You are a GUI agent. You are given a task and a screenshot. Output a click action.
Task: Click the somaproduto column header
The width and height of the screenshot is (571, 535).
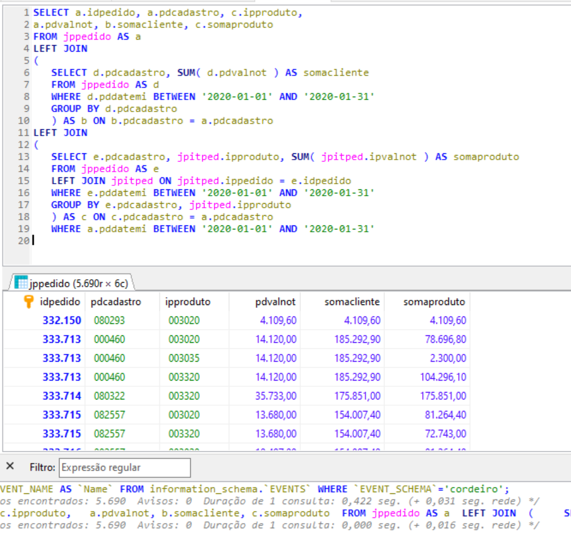(434, 302)
